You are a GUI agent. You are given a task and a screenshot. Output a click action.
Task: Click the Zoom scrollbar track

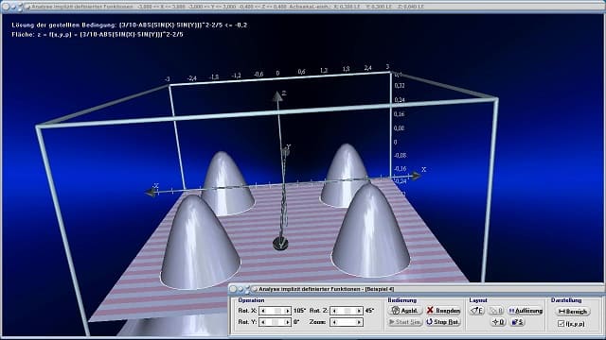pos(347,322)
